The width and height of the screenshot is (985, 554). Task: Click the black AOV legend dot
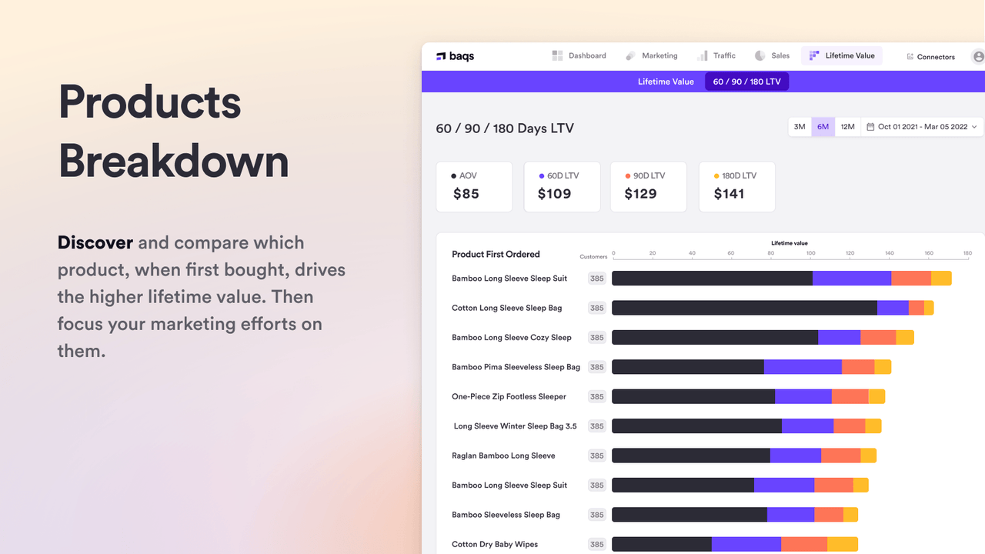454,176
